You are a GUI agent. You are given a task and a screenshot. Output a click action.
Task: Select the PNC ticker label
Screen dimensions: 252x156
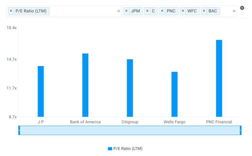click(x=171, y=11)
